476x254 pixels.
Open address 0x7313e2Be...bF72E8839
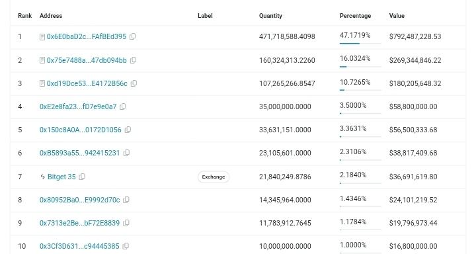click(79, 223)
